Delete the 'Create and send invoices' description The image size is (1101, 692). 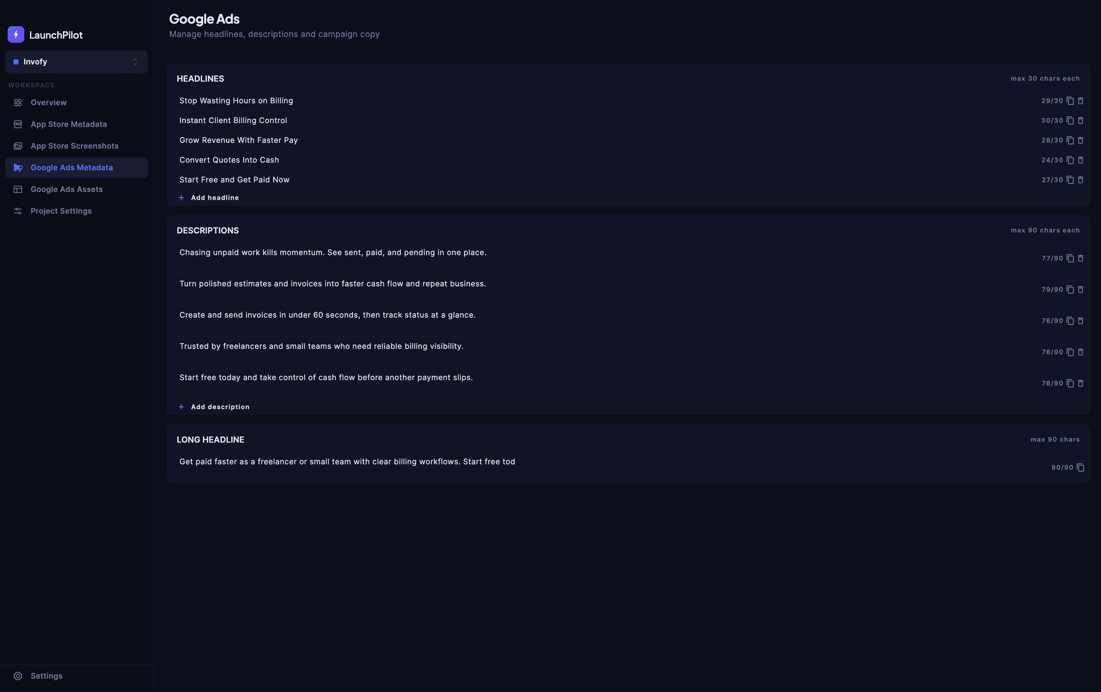pos(1081,321)
